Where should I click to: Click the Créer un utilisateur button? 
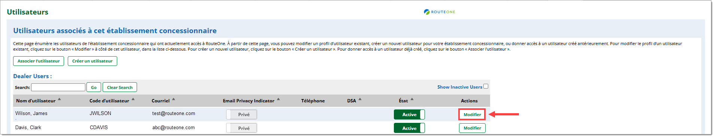click(x=92, y=61)
